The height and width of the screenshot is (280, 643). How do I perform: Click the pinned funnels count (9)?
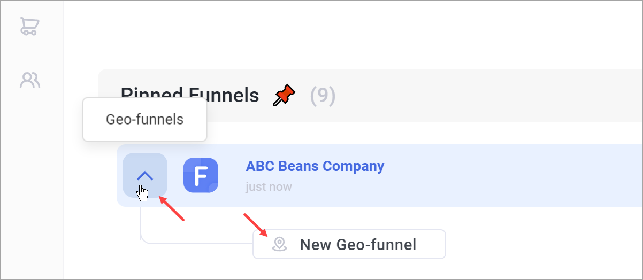point(323,96)
